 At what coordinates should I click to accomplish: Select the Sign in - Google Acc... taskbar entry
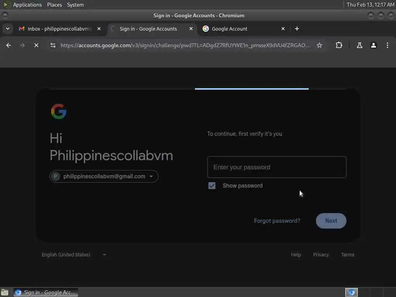(x=46, y=292)
